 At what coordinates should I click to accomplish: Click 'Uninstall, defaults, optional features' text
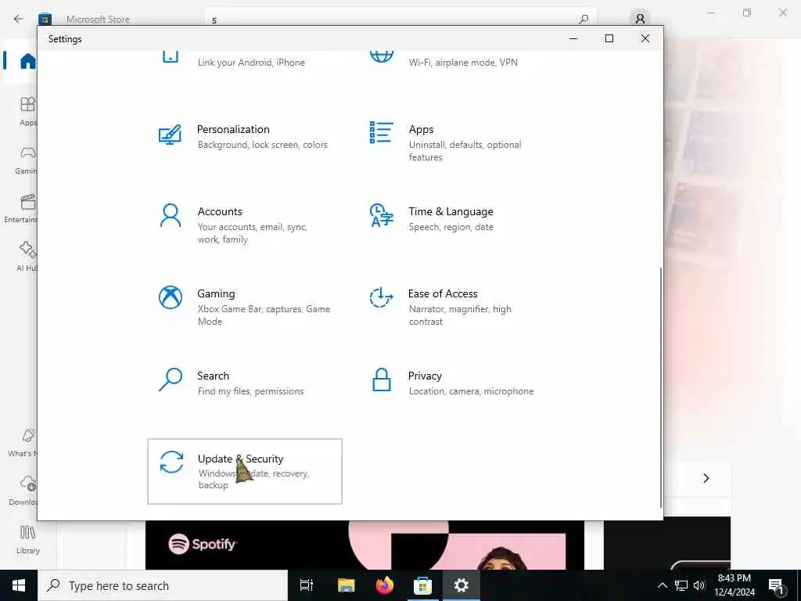[x=465, y=151]
